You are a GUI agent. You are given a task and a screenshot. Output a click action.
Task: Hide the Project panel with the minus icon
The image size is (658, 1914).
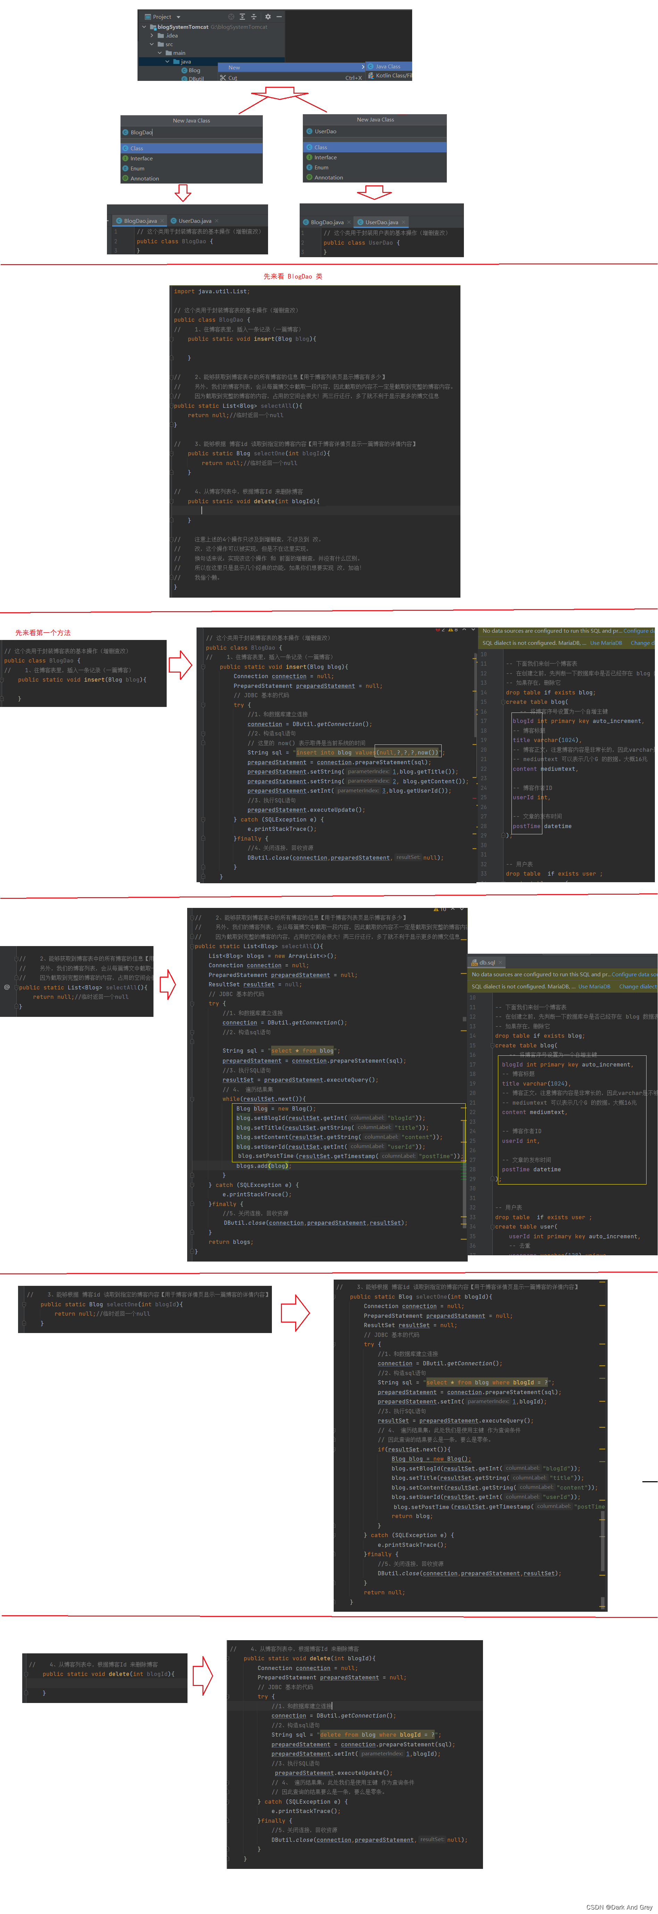(x=280, y=16)
